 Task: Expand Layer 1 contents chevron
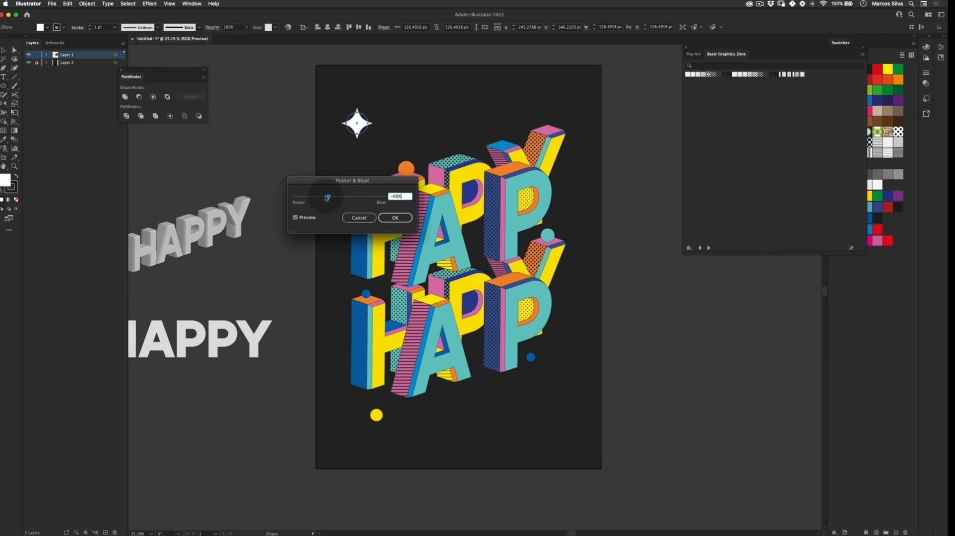(x=46, y=55)
